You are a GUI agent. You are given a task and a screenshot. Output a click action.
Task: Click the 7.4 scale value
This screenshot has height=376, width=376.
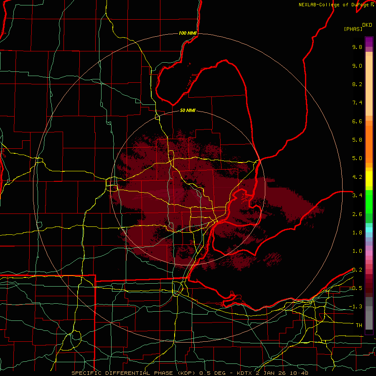pos(357,103)
